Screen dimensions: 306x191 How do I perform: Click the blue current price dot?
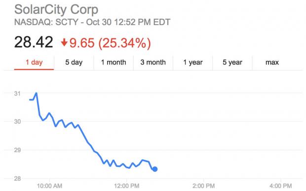coord(155,169)
